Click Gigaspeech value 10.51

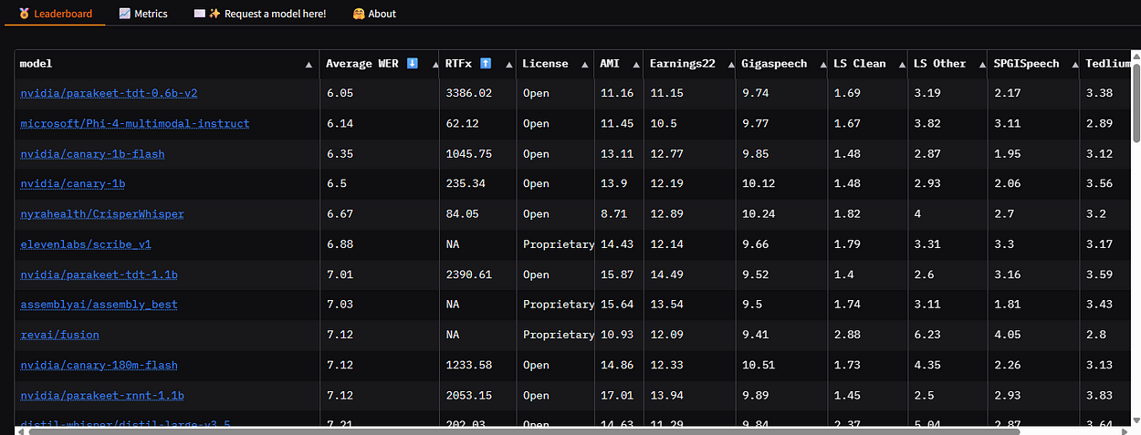759,365
